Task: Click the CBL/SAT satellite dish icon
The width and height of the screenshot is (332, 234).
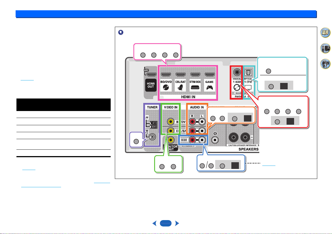Action: [180, 88]
